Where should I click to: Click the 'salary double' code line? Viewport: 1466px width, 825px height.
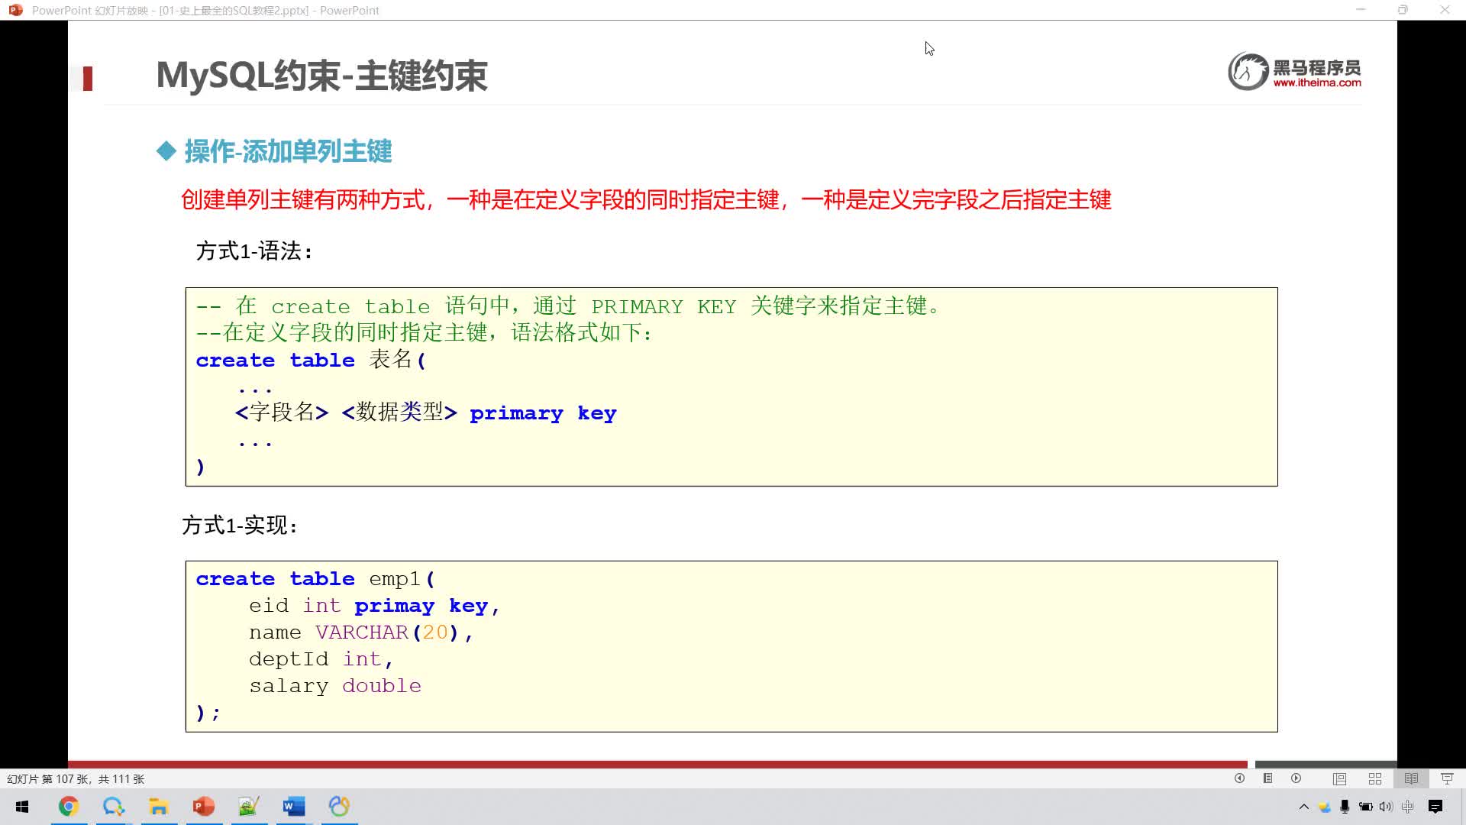click(x=334, y=686)
